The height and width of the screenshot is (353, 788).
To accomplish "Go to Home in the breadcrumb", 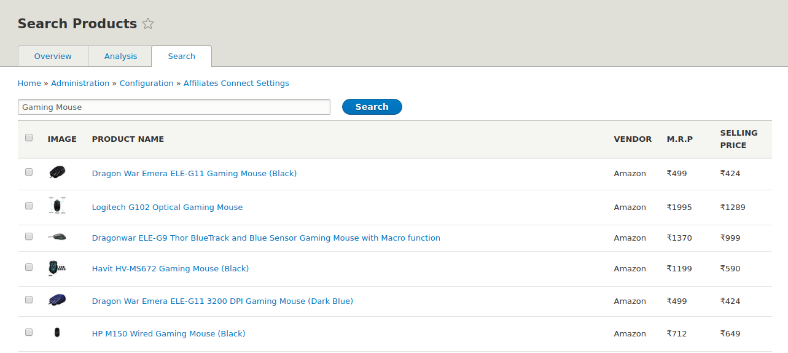I will pos(29,83).
